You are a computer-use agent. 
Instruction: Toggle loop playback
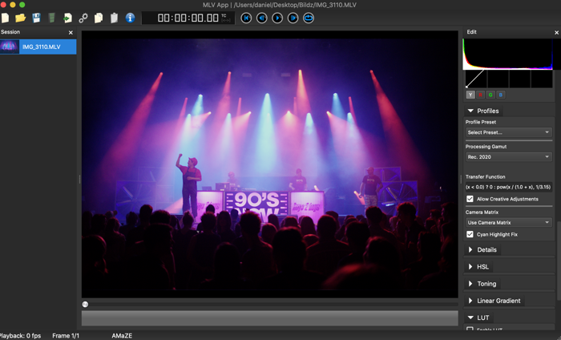click(309, 18)
